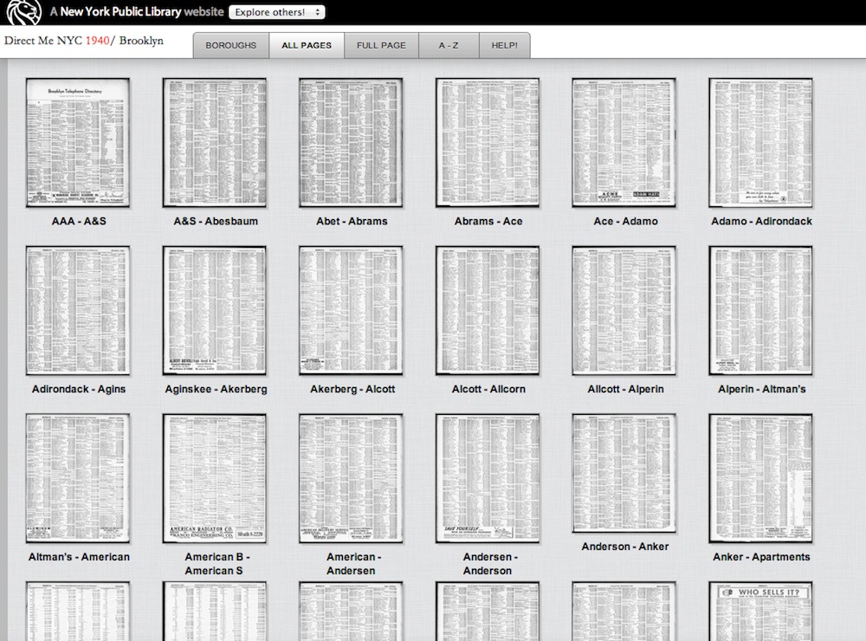Click the Anderson - Anker caption
This screenshot has height=641, width=866.
click(625, 547)
